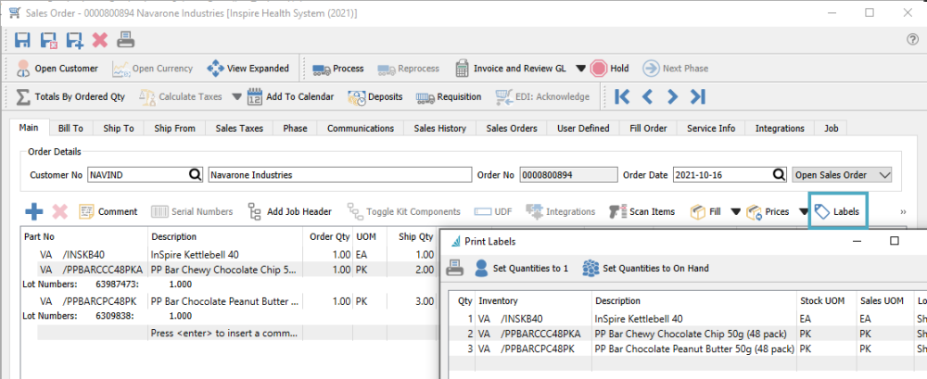
Task: Click the Labels button
Action: point(838,211)
